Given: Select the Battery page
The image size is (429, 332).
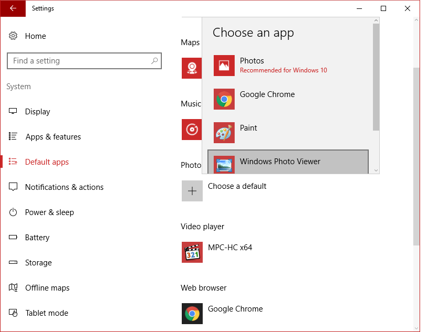Looking at the screenshot, I should click(x=37, y=238).
